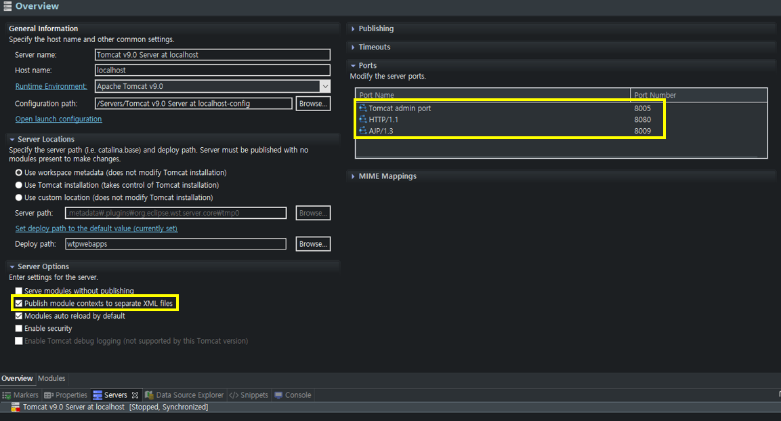Image resolution: width=781 pixels, height=421 pixels.
Task: Click the AJP/1.3 port row icon
Action: (x=362, y=131)
